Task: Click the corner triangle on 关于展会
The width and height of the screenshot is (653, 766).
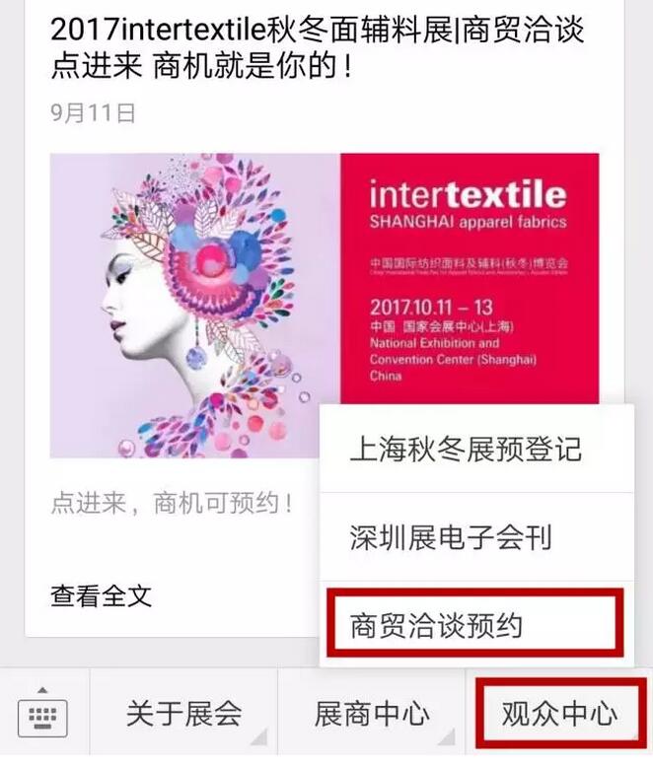Action: [x=260, y=736]
